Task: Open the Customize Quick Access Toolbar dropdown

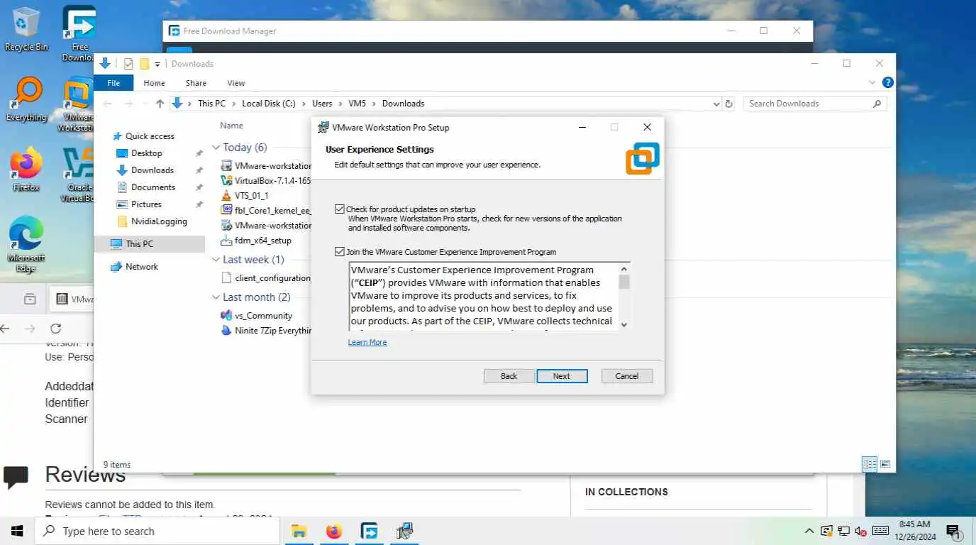Action: [157, 65]
